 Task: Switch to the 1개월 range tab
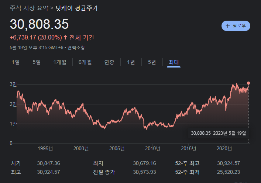point(60,62)
